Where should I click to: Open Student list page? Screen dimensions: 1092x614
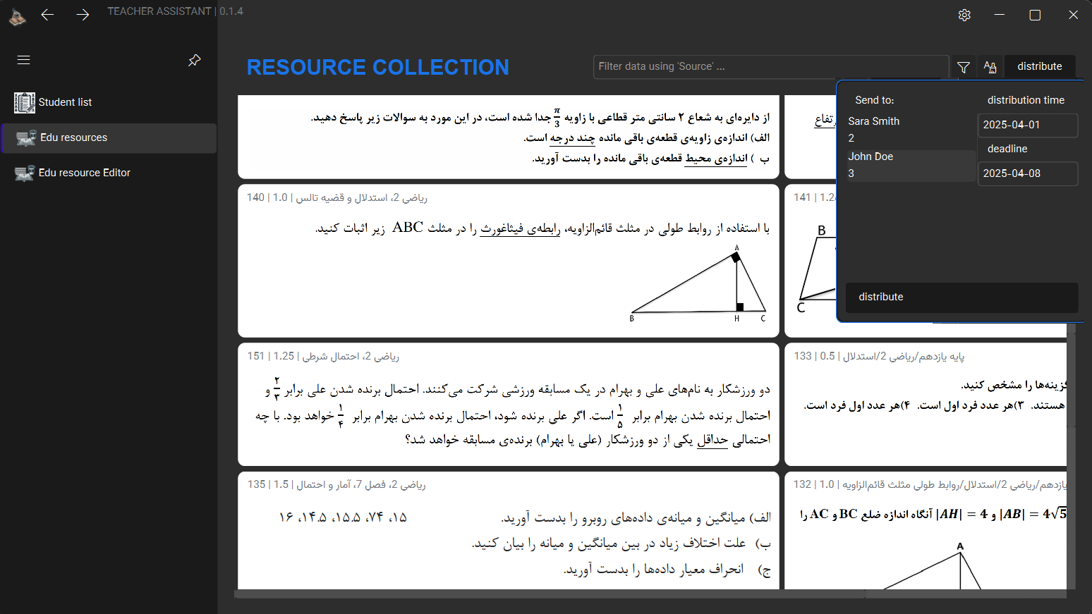pos(109,102)
